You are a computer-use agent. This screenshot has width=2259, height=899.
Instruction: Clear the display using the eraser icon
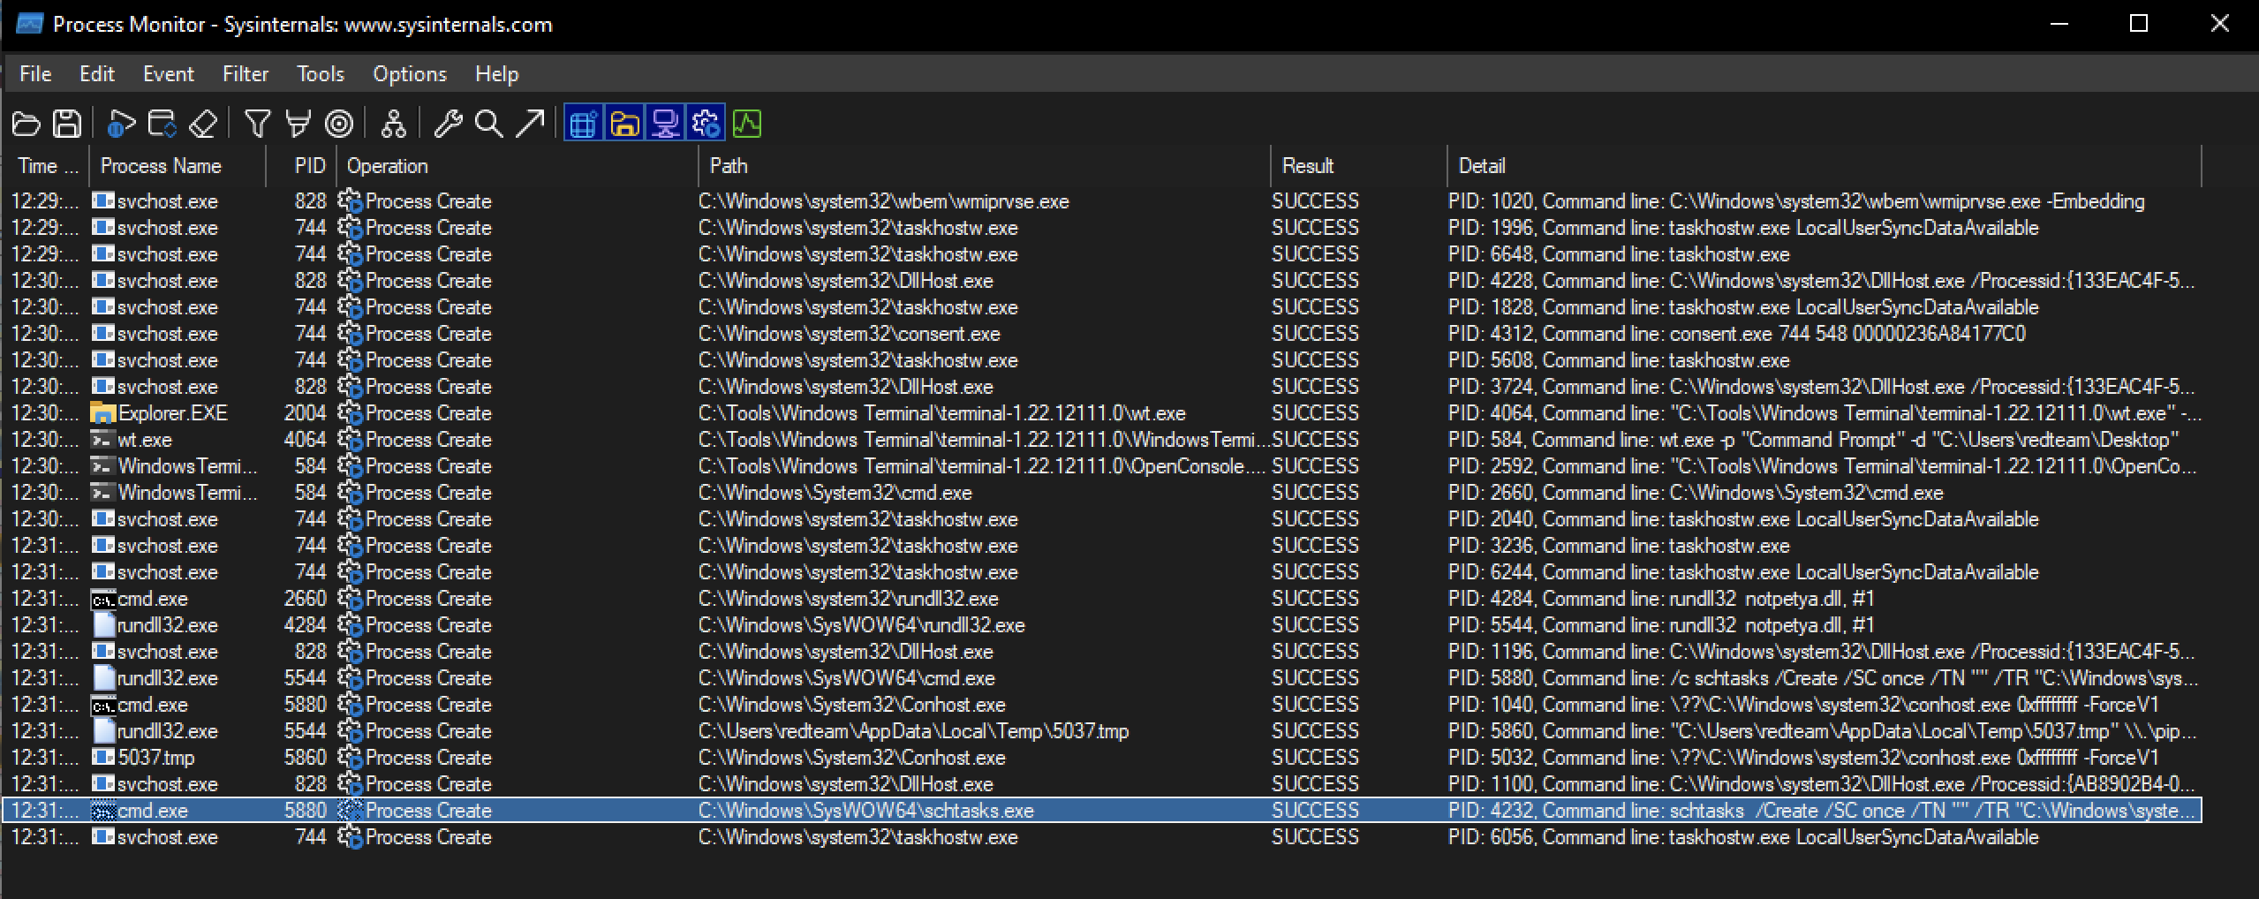(203, 124)
